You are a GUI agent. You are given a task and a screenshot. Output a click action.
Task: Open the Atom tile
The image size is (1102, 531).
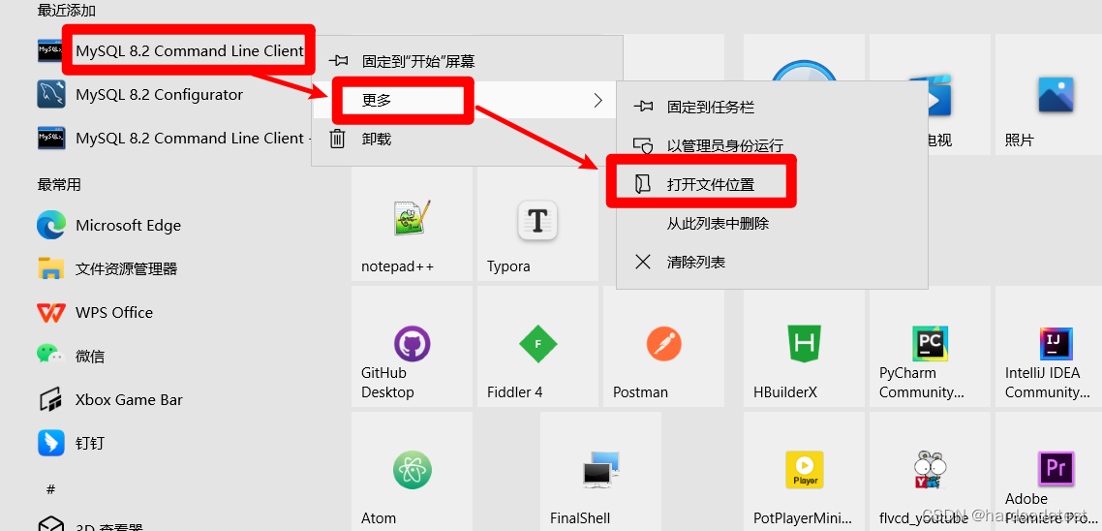click(x=412, y=471)
